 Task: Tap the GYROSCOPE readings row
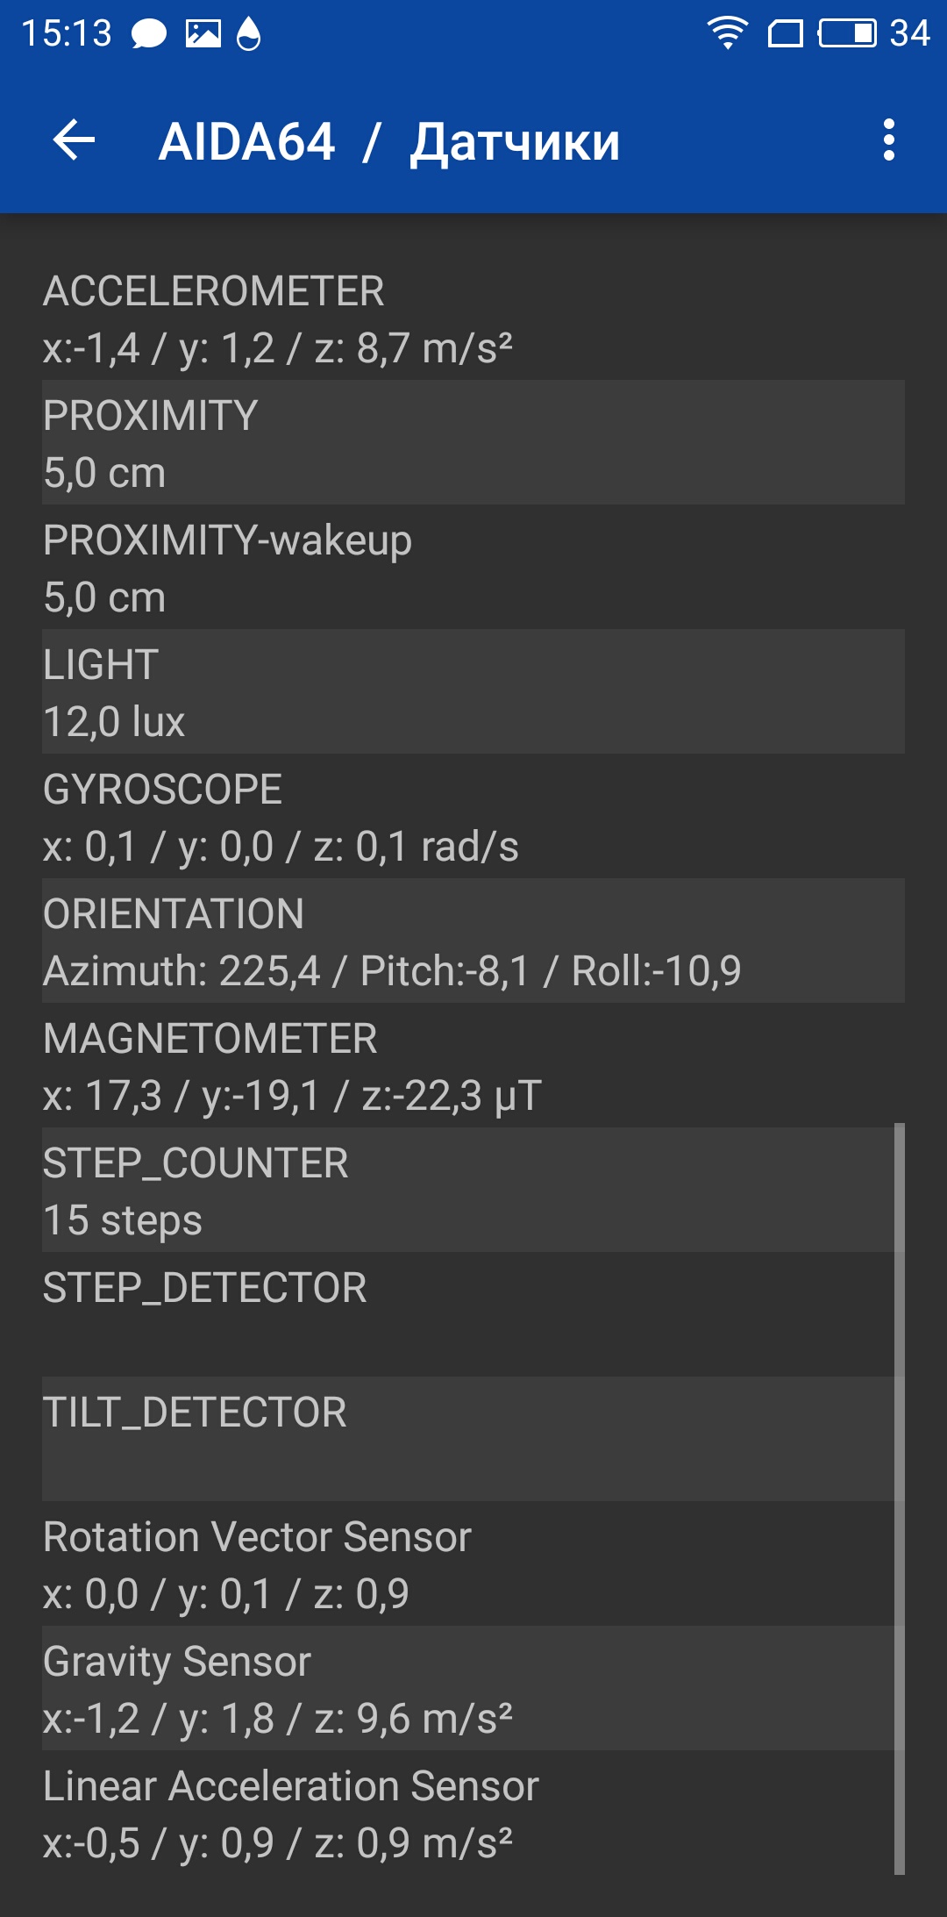pyautogui.click(x=473, y=816)
